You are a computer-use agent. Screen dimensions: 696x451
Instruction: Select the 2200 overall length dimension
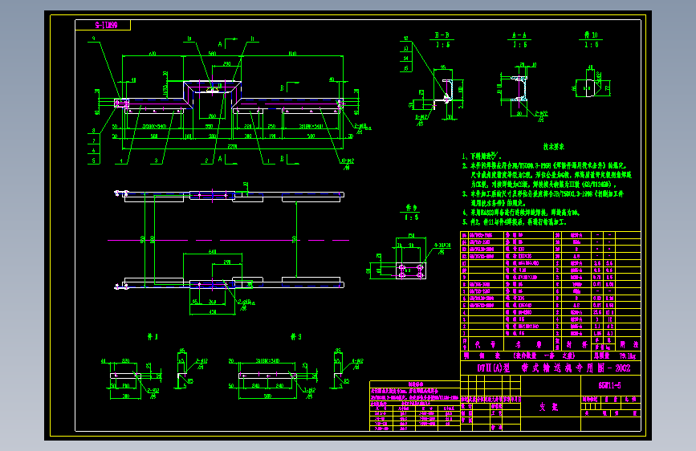pos(232,146)
